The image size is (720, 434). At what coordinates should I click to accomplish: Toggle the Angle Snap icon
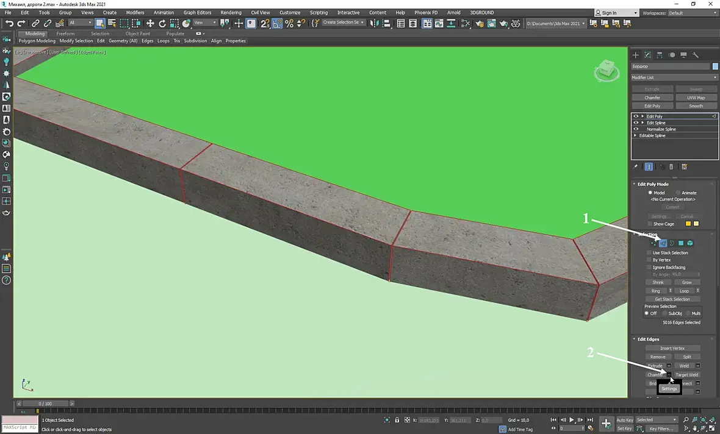[277, 23]
